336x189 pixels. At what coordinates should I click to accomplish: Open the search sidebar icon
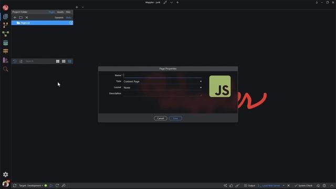[6, 69]
